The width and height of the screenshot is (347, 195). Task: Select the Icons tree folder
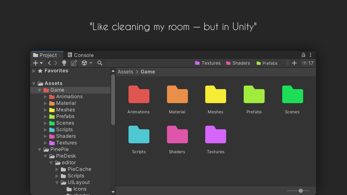(x=70, y=189)
